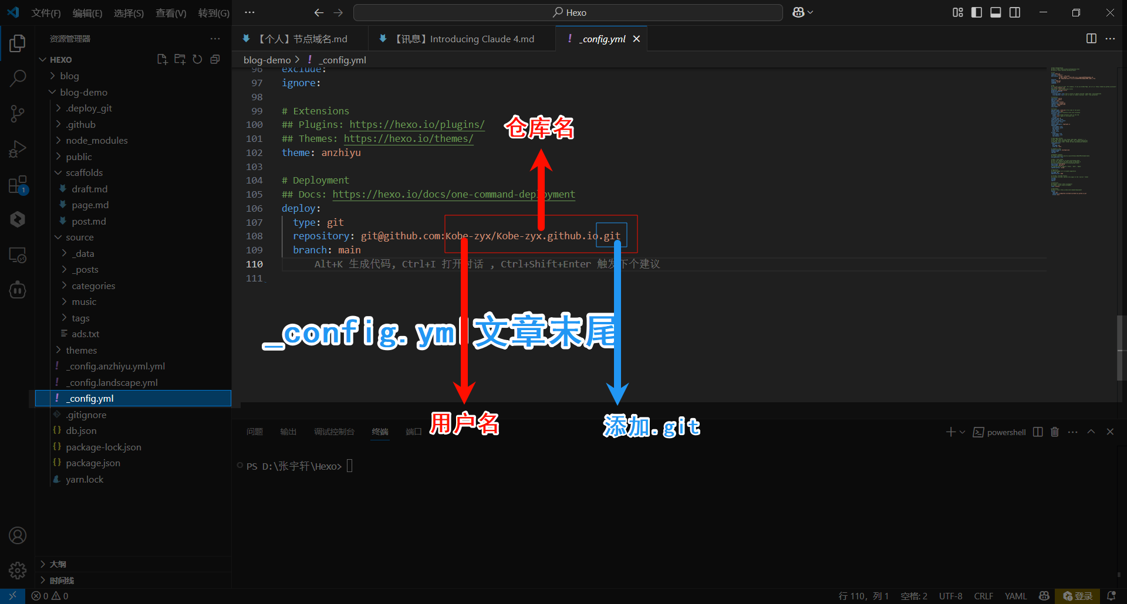Open editor more actions menu
Screen dimensions: 1127x604
coord(1110,39)
